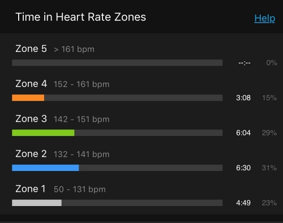Click the empty Zone 5 progress bar

click(117, 63)
